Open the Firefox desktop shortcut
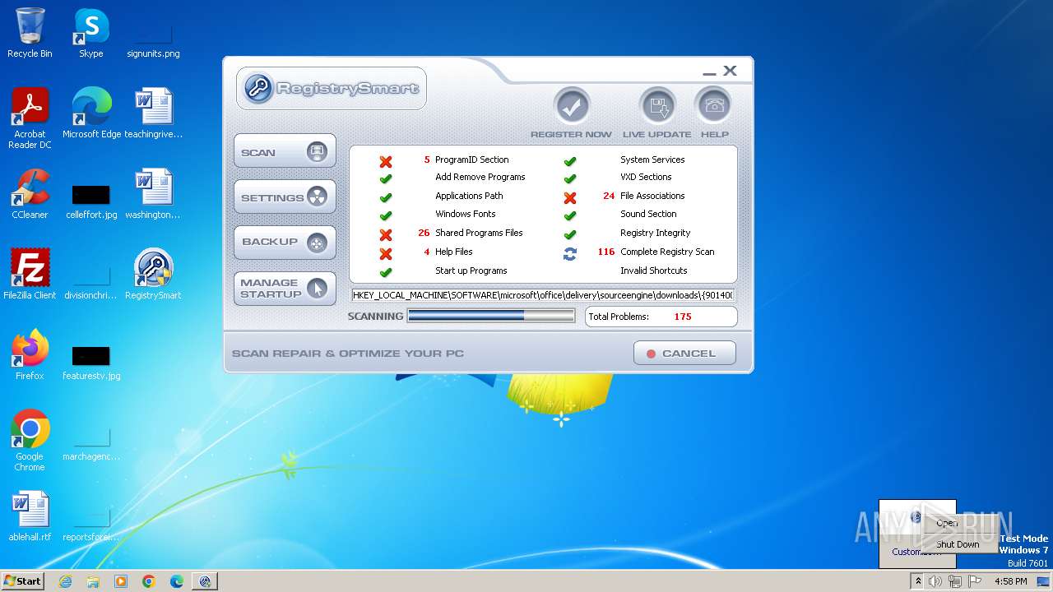Viewport: 1053px width, 592px height. pos(30,355)
